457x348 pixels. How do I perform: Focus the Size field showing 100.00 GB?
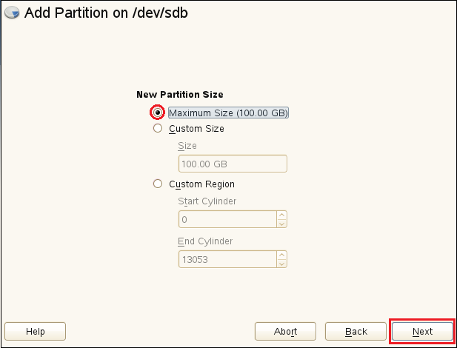pos(232,164)
